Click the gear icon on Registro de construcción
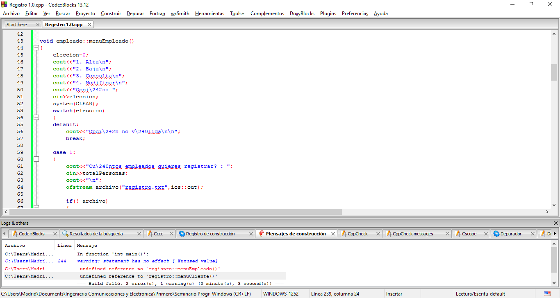560x298 pixels. click(x=182, y=234)
